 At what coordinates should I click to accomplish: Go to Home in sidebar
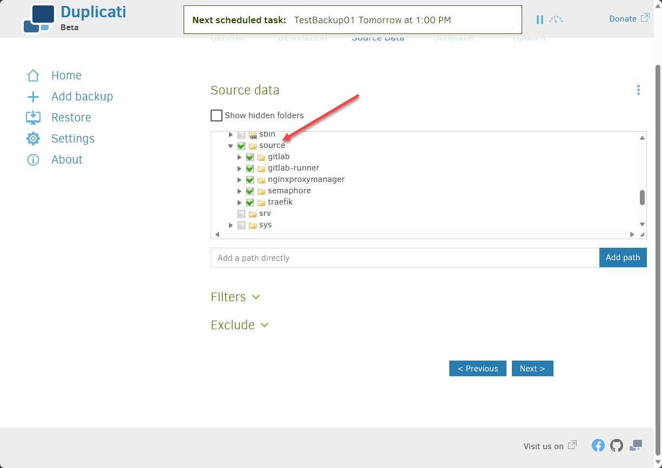[x=66, y=76]
